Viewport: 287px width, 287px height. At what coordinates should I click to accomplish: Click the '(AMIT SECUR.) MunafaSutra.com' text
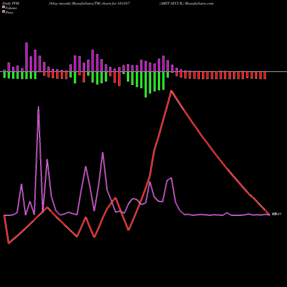187,3
